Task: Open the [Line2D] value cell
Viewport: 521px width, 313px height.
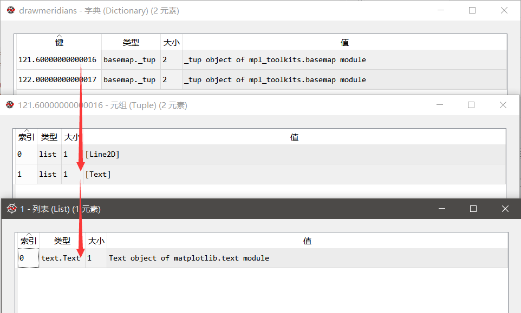Action: tap(295, 154)
